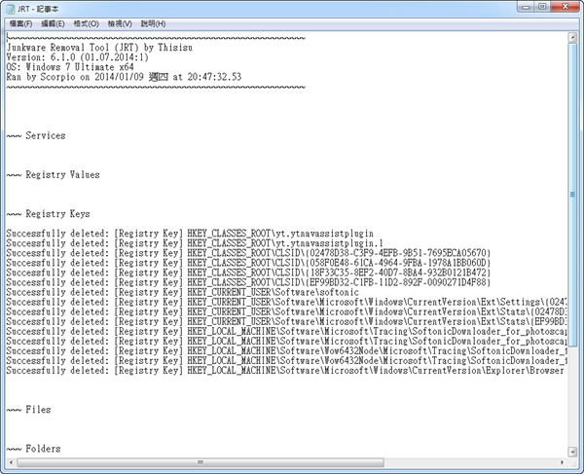This screenshot has width=584, height=474.
Task: Open the 說明(H) Help menu
Action: [x=153, y=23]
